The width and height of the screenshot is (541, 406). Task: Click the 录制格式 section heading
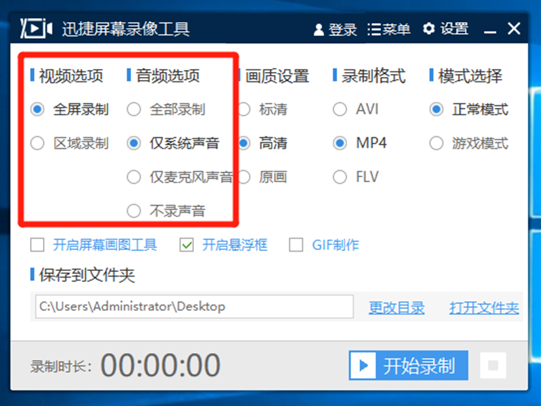click(x=374, y=75)
